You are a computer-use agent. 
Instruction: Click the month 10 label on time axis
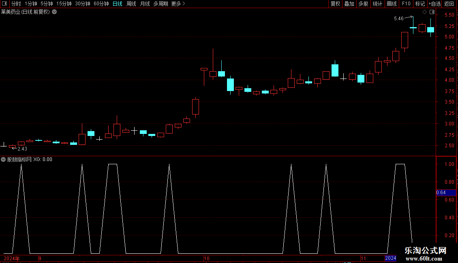207,258
